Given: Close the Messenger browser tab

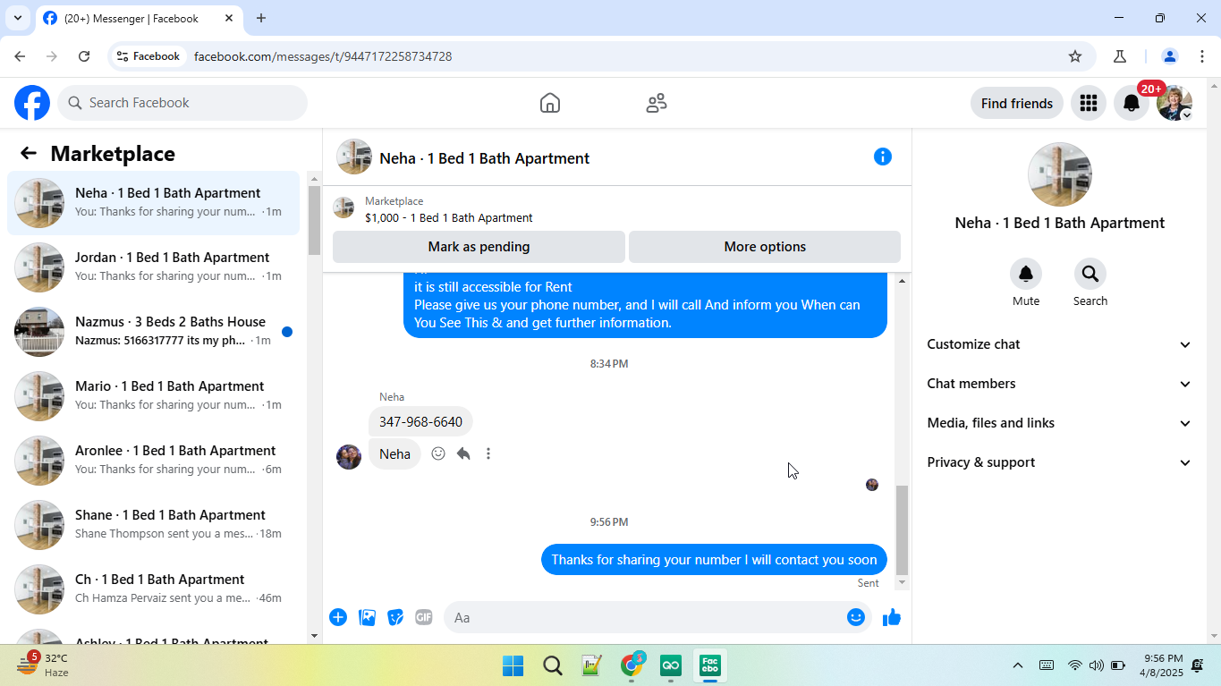Looking at the screenshot, I should tap(229, 18).
